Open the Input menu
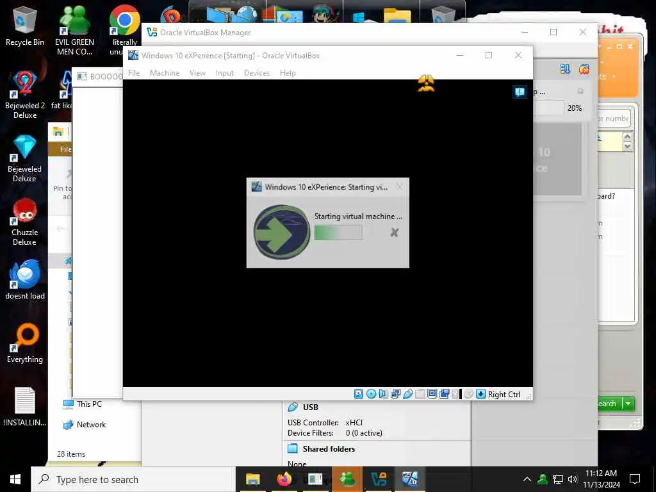This screenshot has width=656, height=492. pos(225,73)
